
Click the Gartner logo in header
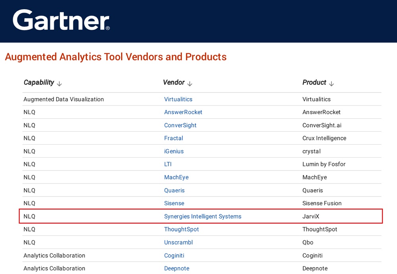pos(61,20)
